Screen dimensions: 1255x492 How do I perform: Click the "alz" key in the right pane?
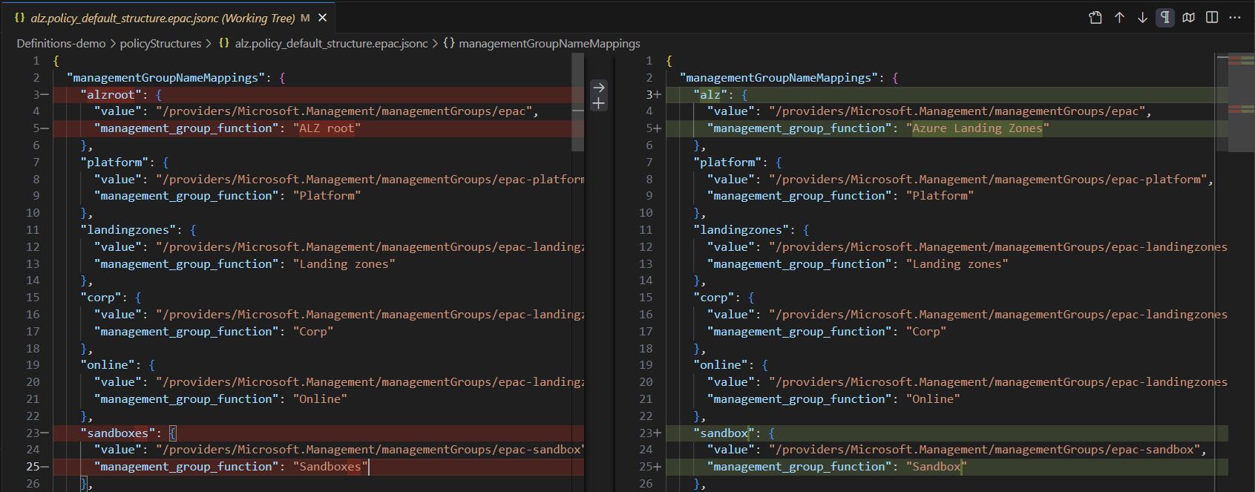[710, 94]
